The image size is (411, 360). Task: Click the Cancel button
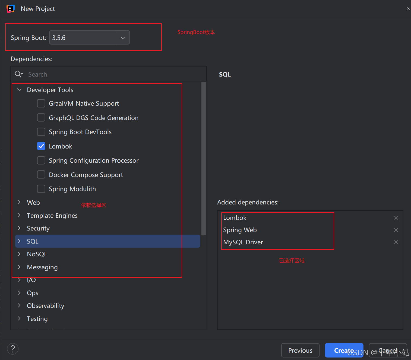(388, 350)
